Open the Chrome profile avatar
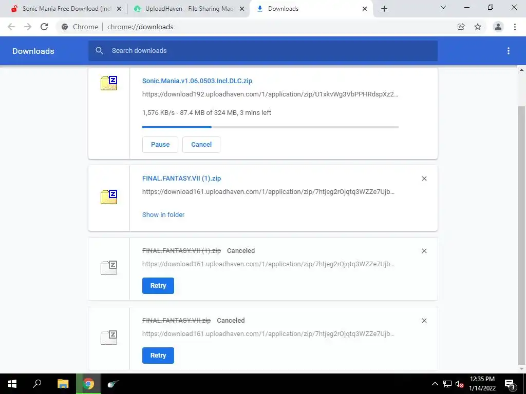This screenshot has height=394, width=526. (498, 27)
